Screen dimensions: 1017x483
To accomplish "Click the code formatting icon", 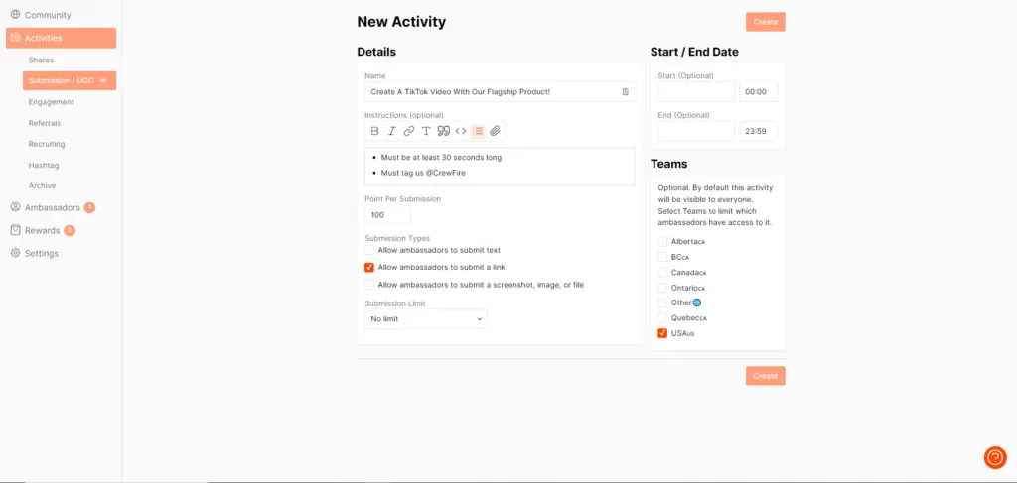I will coord(460,131).
